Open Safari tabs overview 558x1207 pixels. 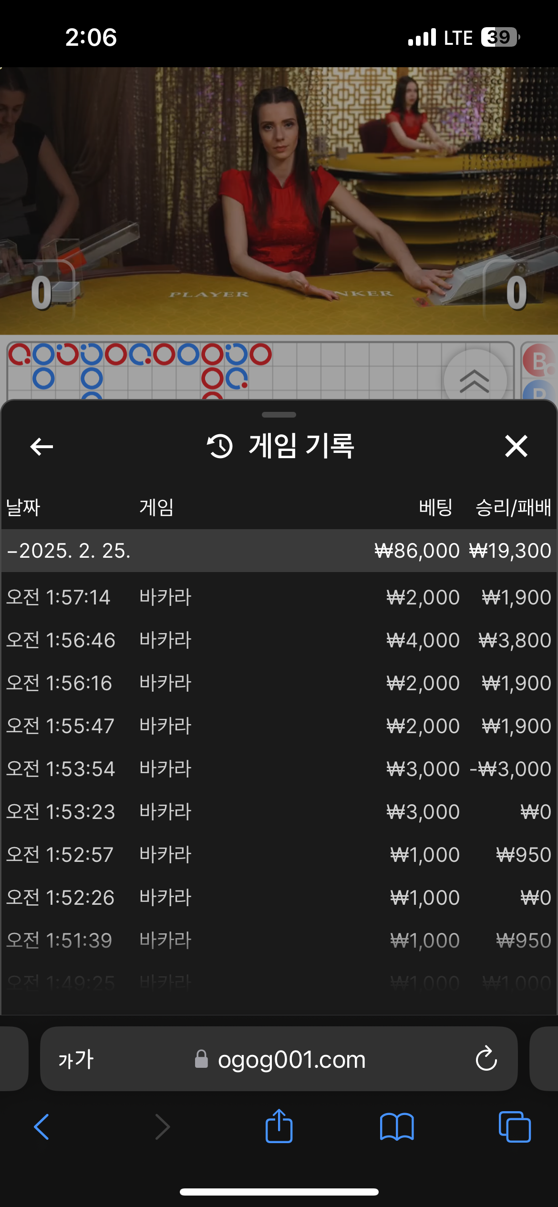pyautogui.click(x=515, y=1127)
